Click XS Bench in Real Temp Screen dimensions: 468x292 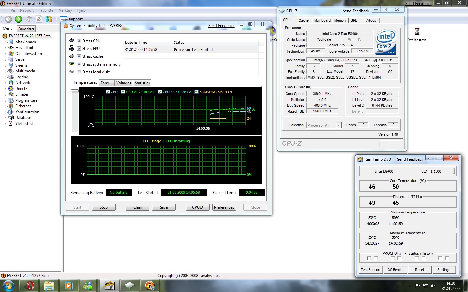coord(395,270)
